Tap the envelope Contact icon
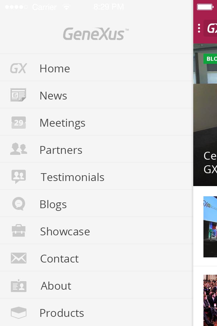The height and width of the screenshot is (326, 217). click(x=19, y=258)
